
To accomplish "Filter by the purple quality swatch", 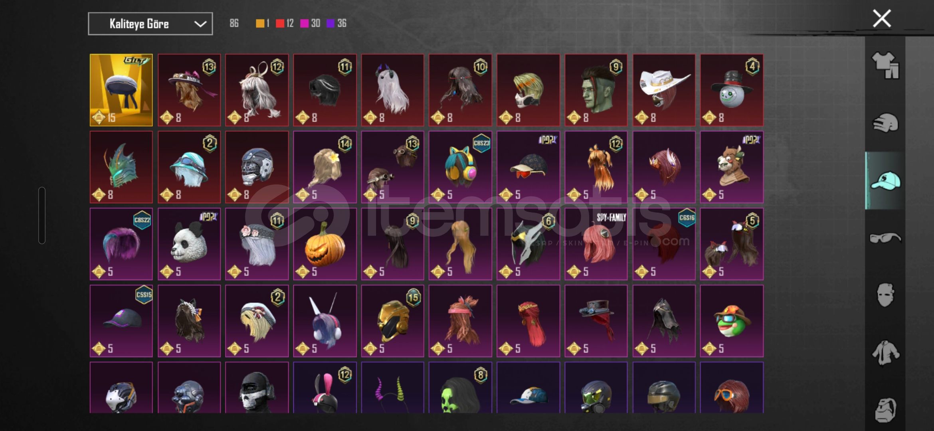I will (x=330, y=24).
